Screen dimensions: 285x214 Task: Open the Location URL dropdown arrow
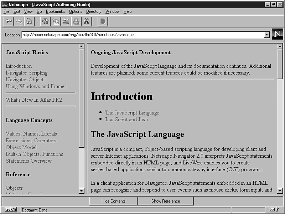pyautogui.click(x=266, y=35)
